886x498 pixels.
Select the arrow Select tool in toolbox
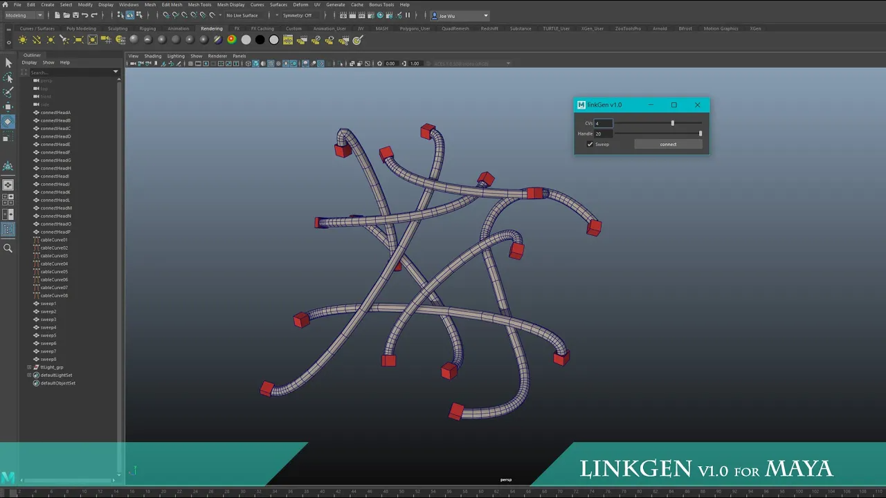point(8,63)
